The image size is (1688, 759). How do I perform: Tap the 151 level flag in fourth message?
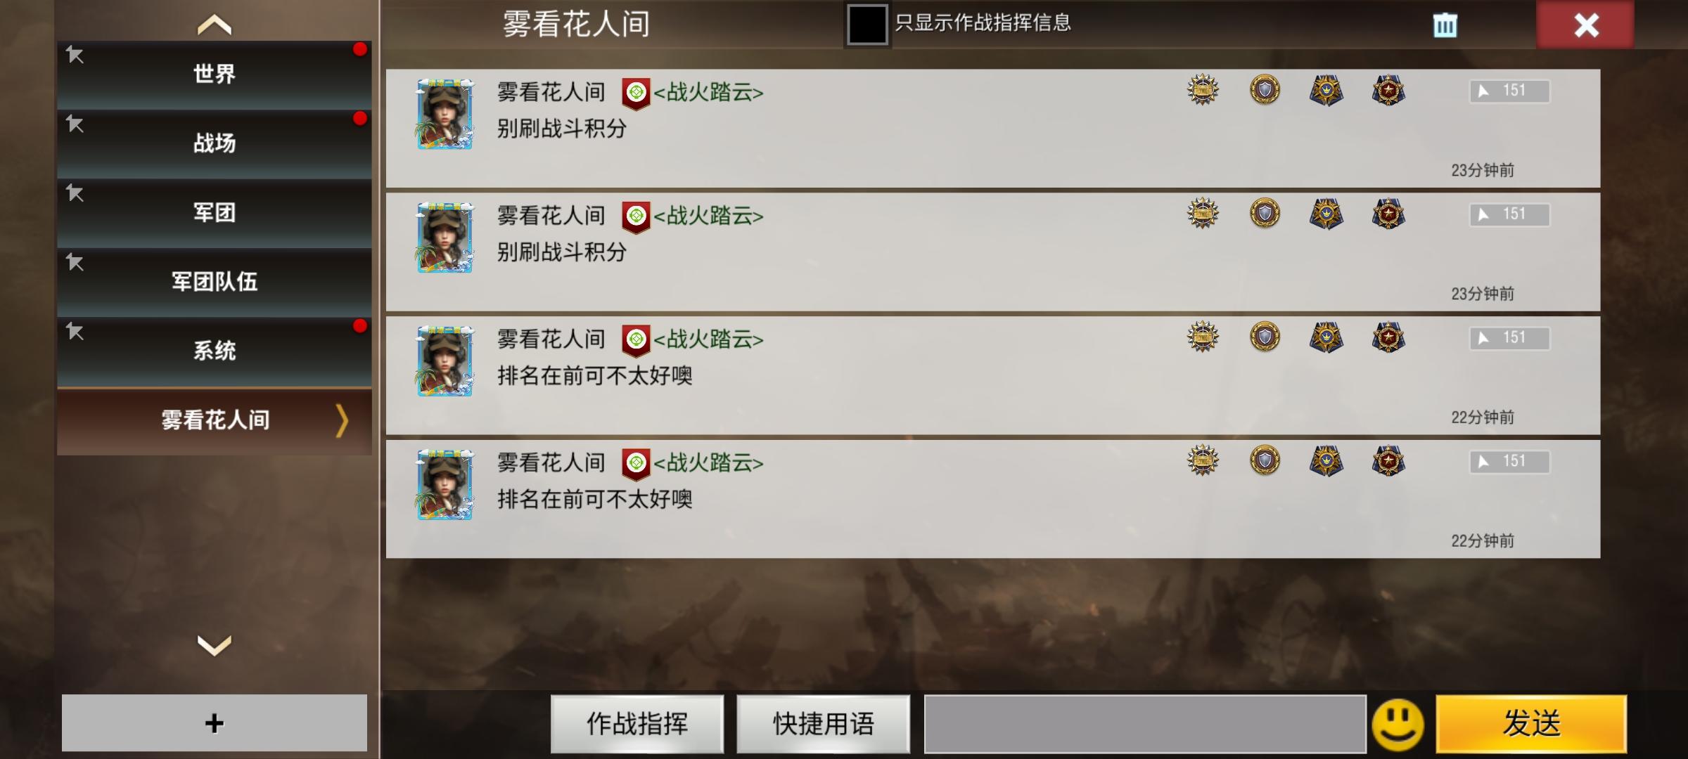pyautogui.click(x=1509, y=462)
